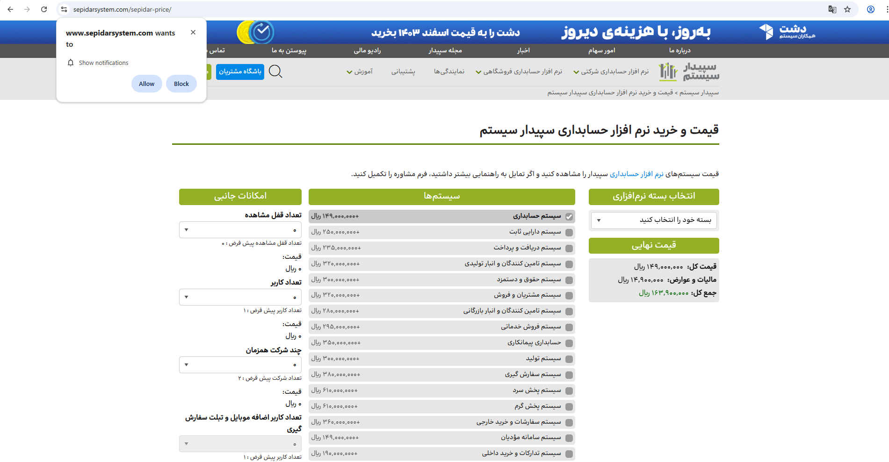
Task: Click the translate page icon
Action: [x=832, y=9]
